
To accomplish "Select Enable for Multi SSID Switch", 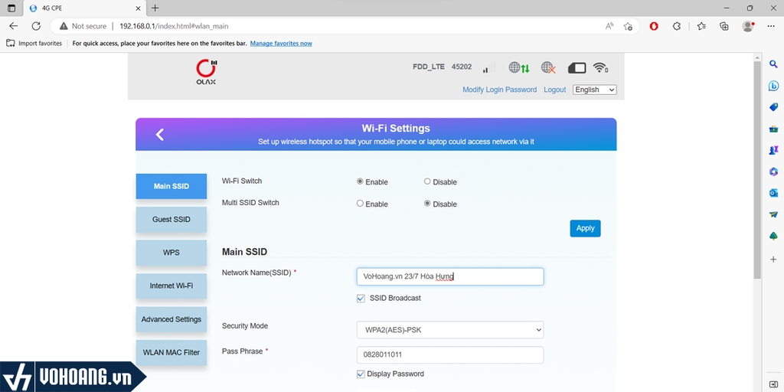I will 360,204.
